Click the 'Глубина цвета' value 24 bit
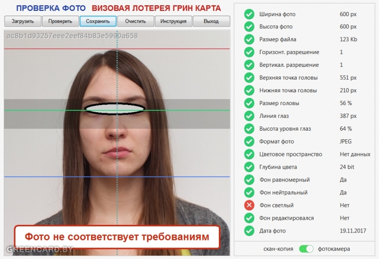 point(347,167)
